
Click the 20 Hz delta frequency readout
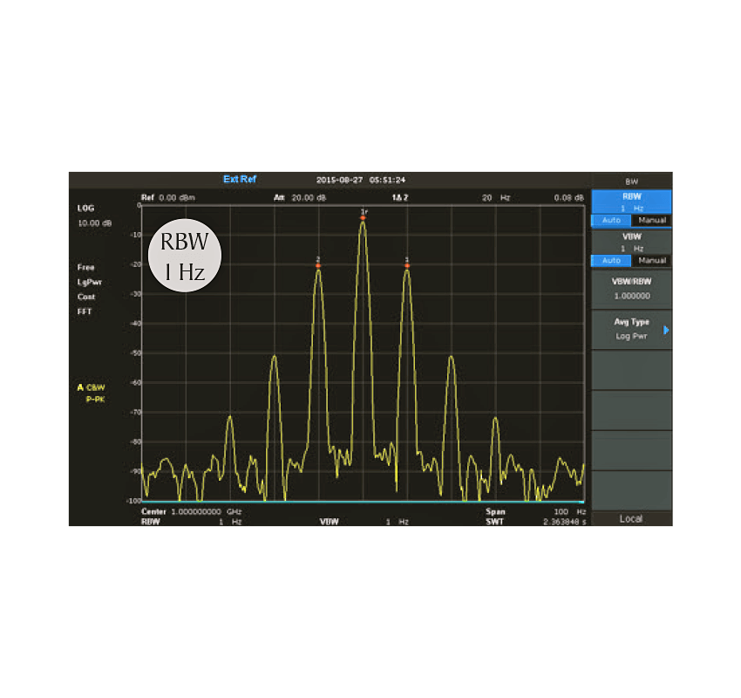coord(496,198)
